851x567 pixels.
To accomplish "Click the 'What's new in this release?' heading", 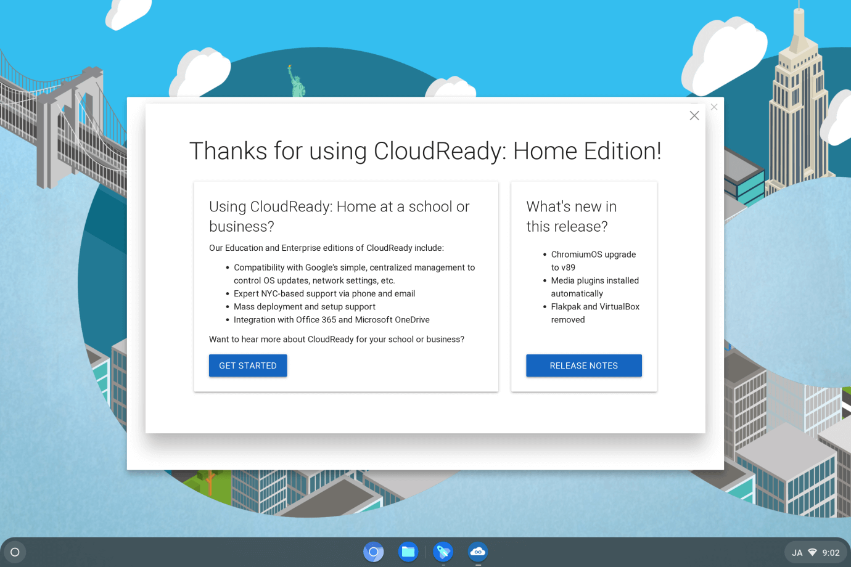I will click(571, 216).
